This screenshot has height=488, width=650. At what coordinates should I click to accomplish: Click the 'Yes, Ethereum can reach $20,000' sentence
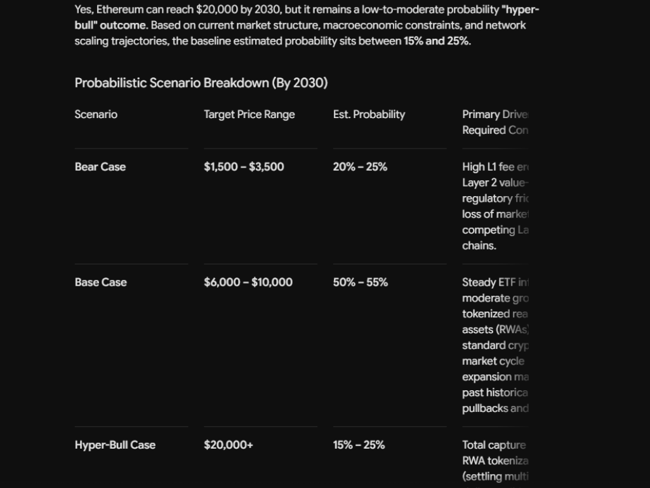click(x=178, y=10)
